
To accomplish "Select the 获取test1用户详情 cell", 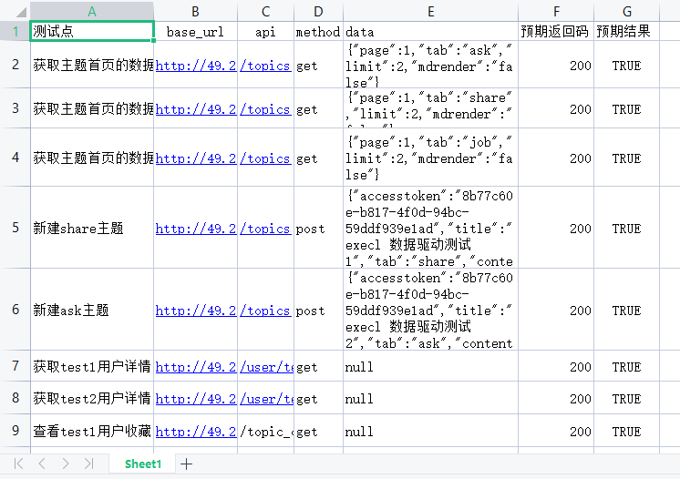I will (92, 366).
